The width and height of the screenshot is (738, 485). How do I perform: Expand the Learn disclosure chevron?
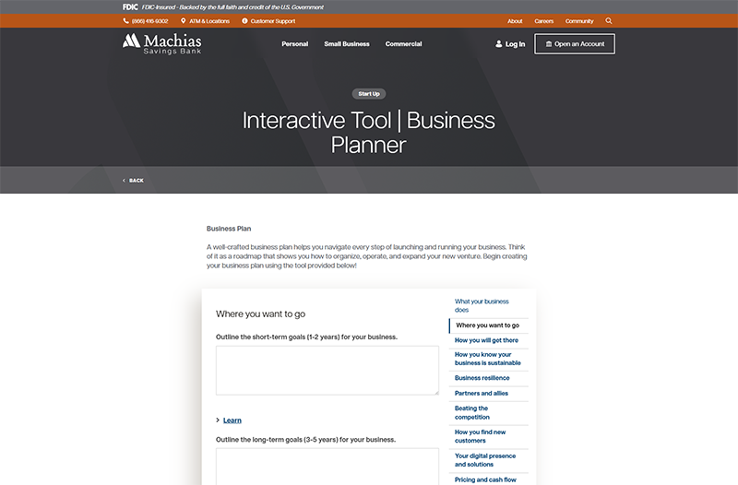218,420
